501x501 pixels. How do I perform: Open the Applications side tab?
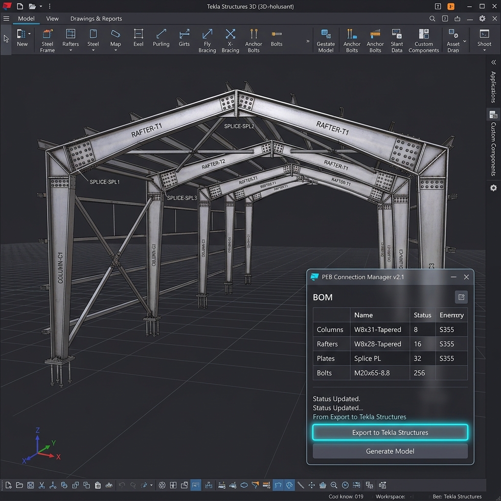493,87
